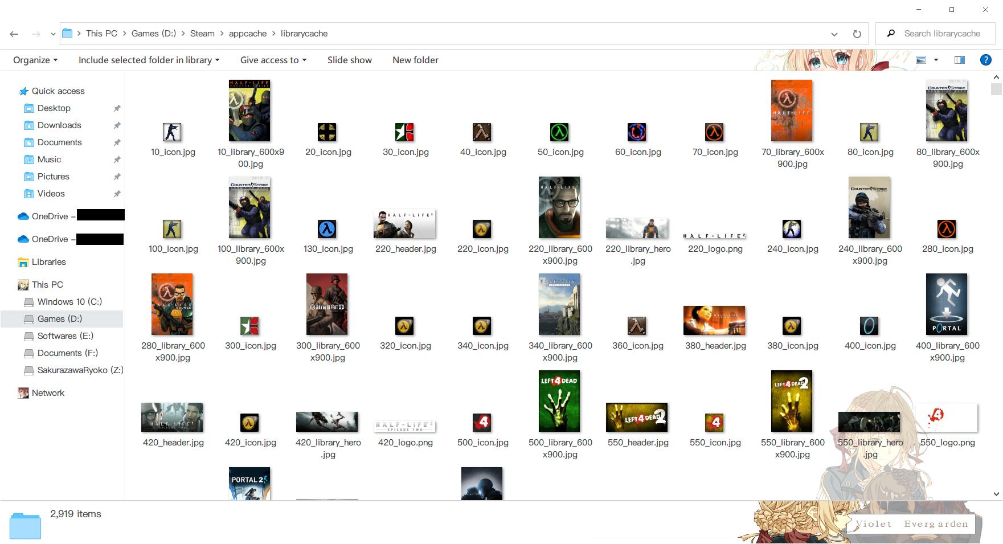Click the New folder button
Screen dimensions: 1003x544
[x=415, y=60]
